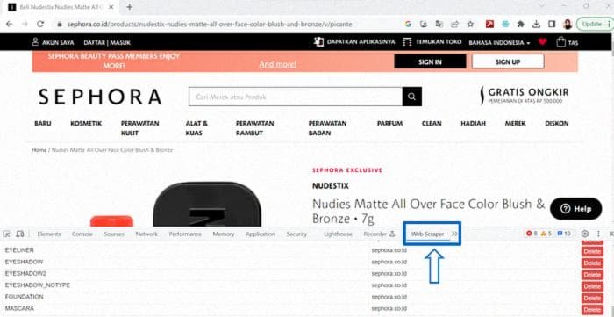Show browser downloads

coord(536,25)
